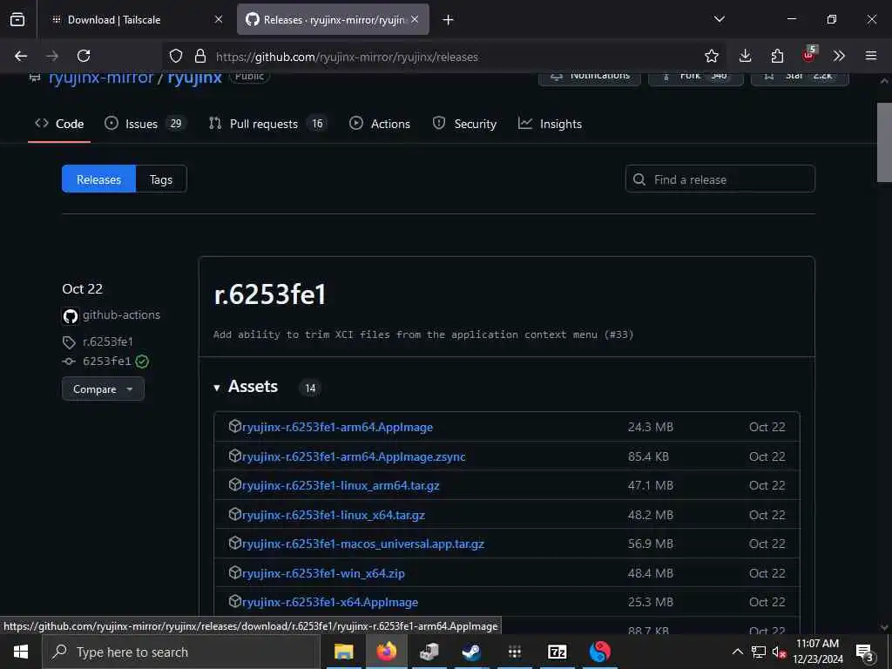This screenshot has height=669, width=892.
Task: Download ryujinx-r.6253fe1-arm64.AppImage.zsync
Action: tap(354, 456)
